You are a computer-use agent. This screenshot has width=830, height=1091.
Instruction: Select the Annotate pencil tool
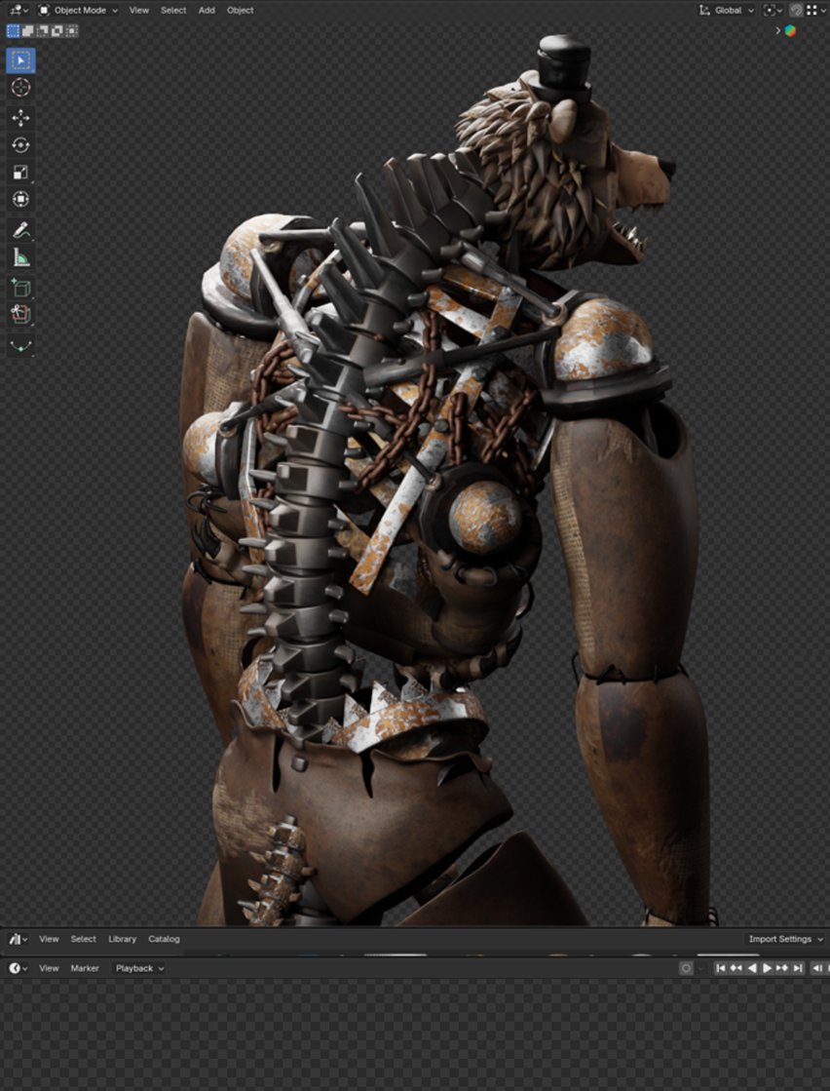point(20,230)
